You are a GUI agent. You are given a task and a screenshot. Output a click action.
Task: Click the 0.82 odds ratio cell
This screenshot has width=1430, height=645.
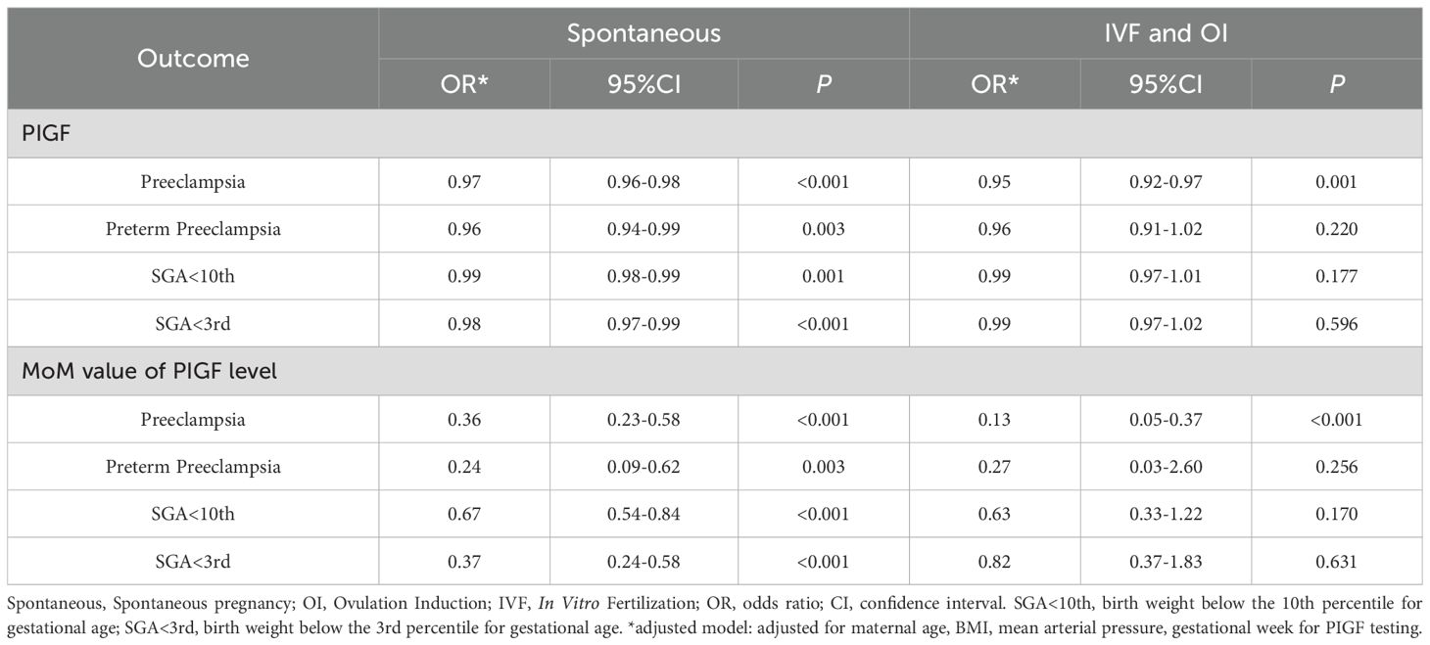[x=994, y=562]
